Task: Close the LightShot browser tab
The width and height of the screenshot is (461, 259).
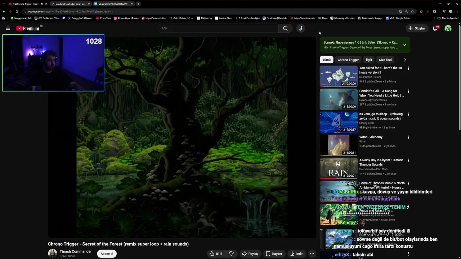Action: point(89,4)
